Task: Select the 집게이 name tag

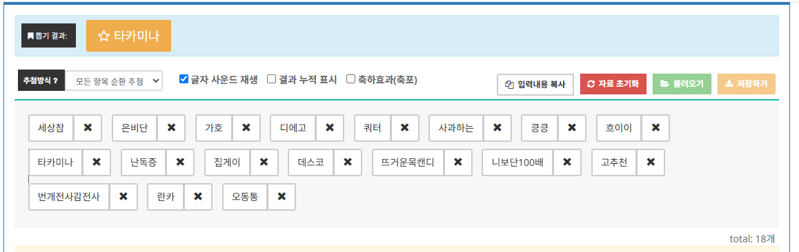Action: pos(227,162)
